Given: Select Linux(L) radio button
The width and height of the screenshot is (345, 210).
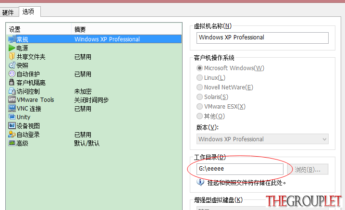Looking at the screenshot, I should [199, 77].
